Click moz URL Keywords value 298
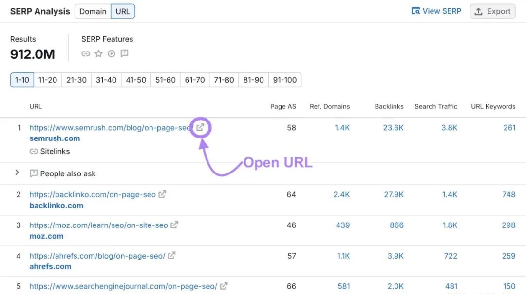Viewport: 526px width, 294px height. point(508,225)
